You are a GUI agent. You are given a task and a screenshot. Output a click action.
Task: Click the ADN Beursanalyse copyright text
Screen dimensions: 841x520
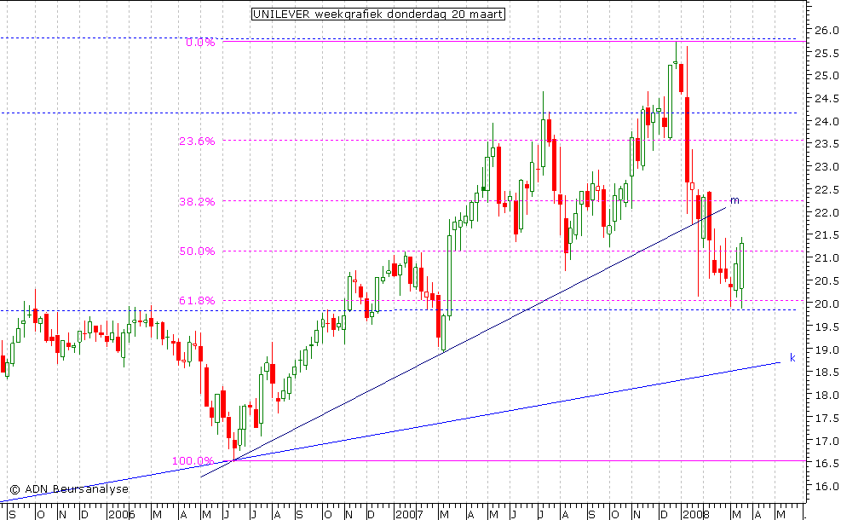[x=69, y=488]
